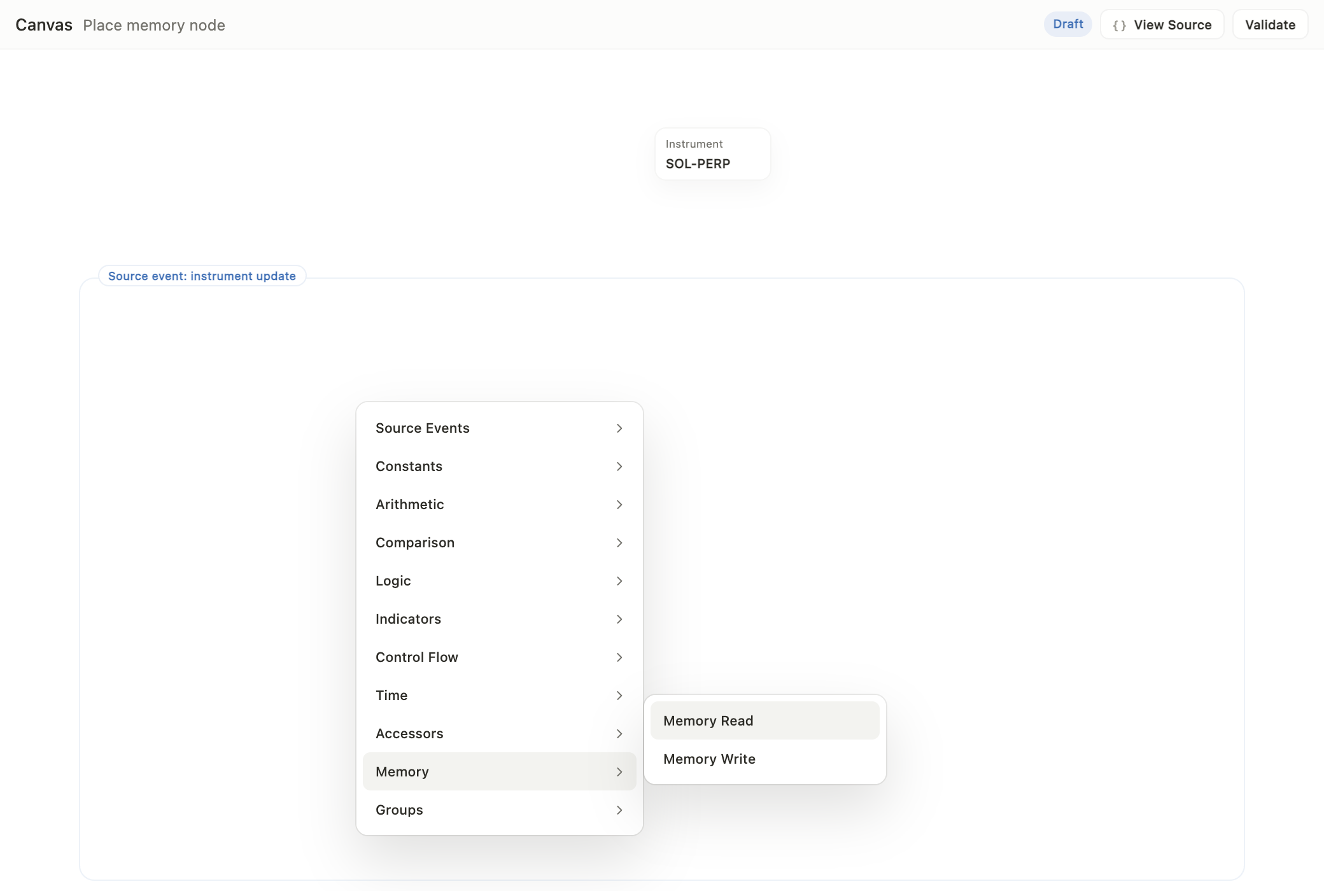This screenshot has width=1324, height=891.
Task: Open the Accessors category
Action: 499,733
